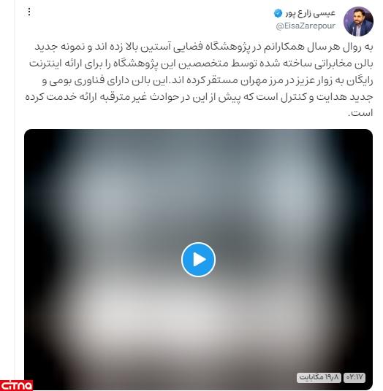Screen dimensions: 383x391
Task: Click the 19/8 megabyte size badge
Action: tap(319, 378)
